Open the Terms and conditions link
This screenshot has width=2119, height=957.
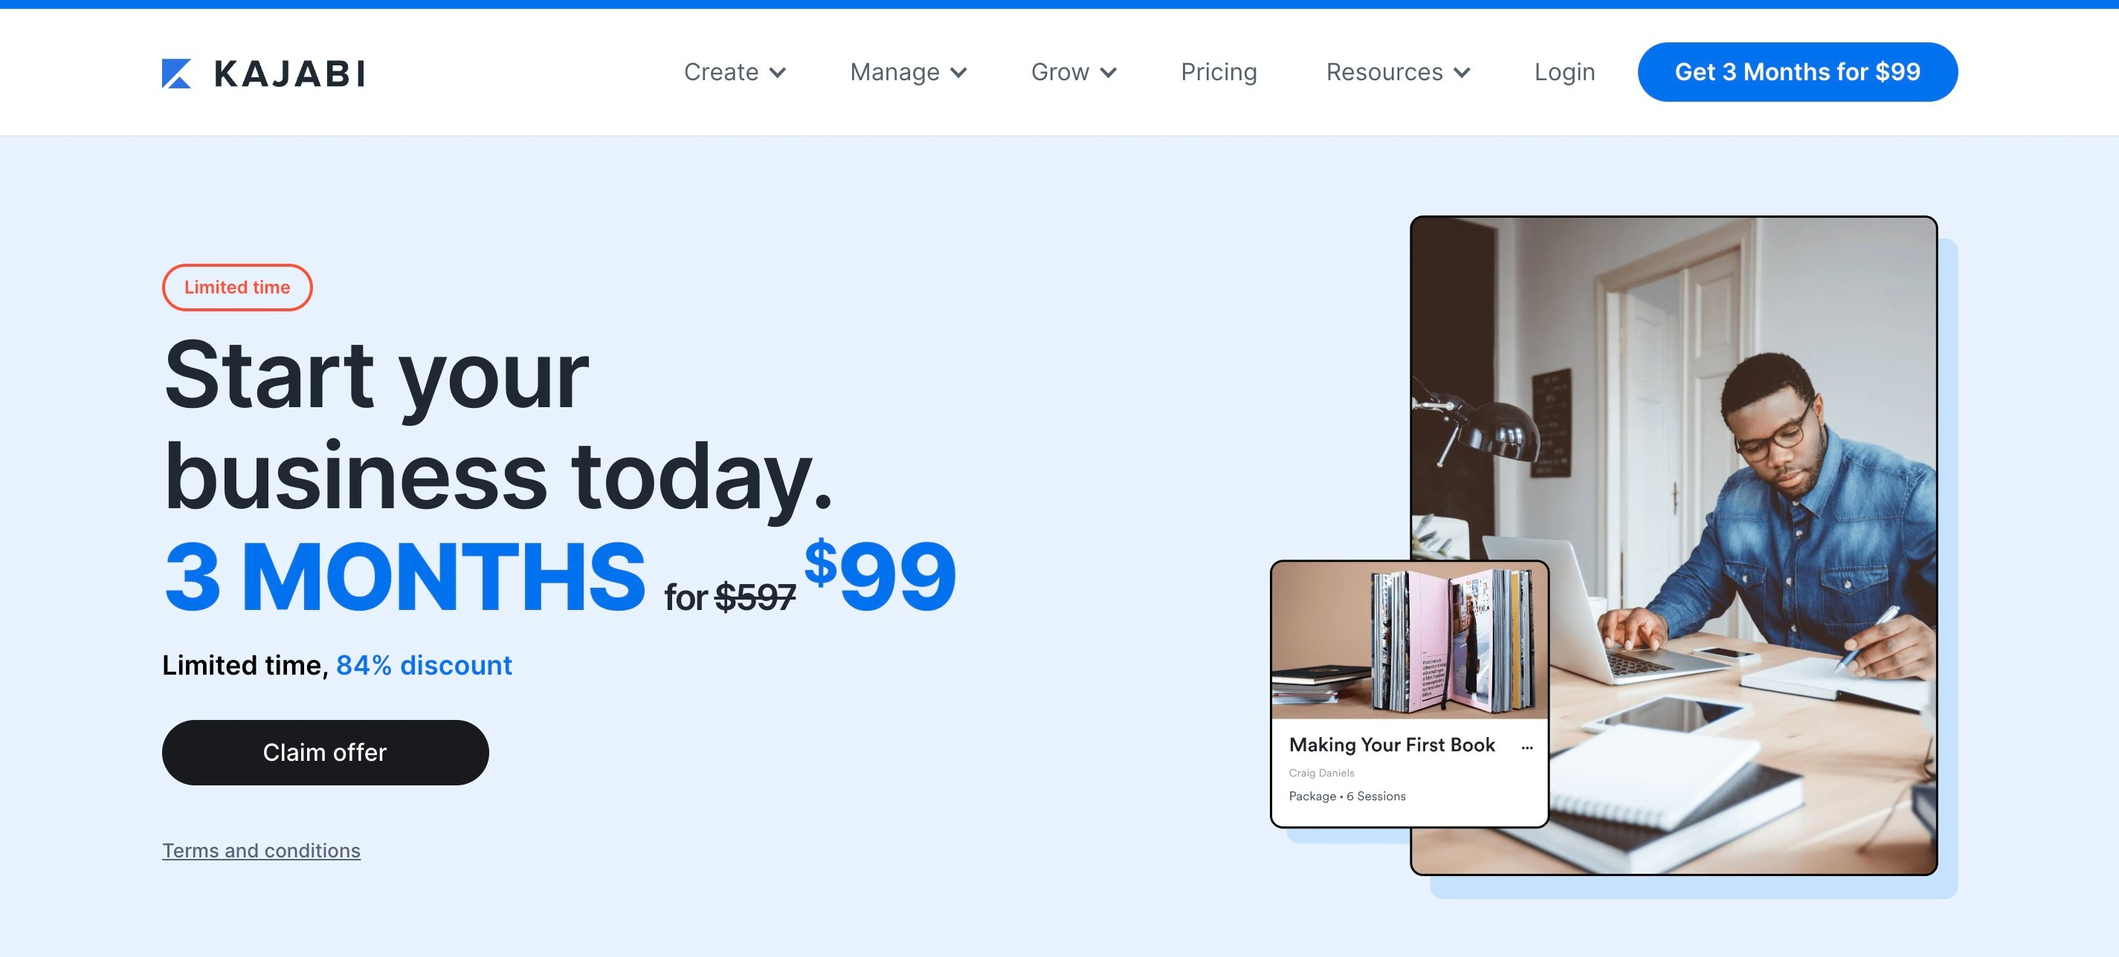coord(261,850)
